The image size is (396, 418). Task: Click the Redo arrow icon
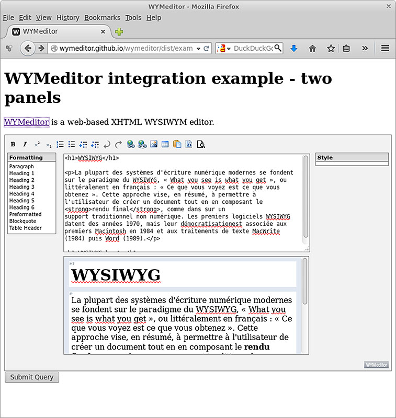(118, 145)
